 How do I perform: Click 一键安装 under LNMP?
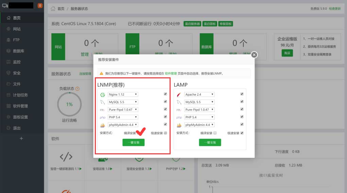(x=134, y=142)
